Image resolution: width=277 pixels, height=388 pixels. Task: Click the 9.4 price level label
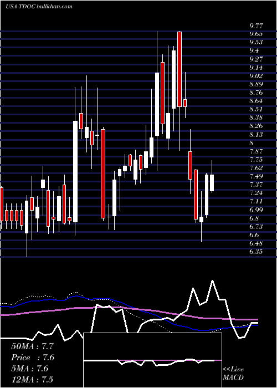254,51
